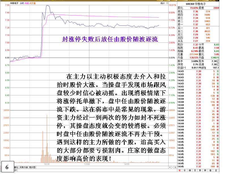Screen dimensions: 227x174
Task: Select the 主 tab in the trade list
Action: coord(216,170)
